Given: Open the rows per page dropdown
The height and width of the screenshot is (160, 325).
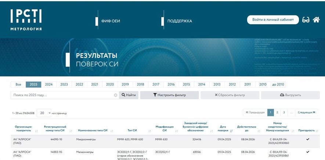Looking at the screenshot, I should click(44, 113).
